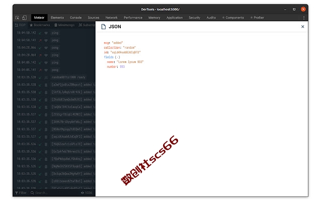Click the number value 993
Viewport: 322px width, 201px height.
coord(122,67)
